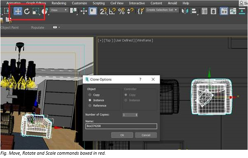
Task: Click the green Y-axis gizmo arrow
Action: coord(209,74)
